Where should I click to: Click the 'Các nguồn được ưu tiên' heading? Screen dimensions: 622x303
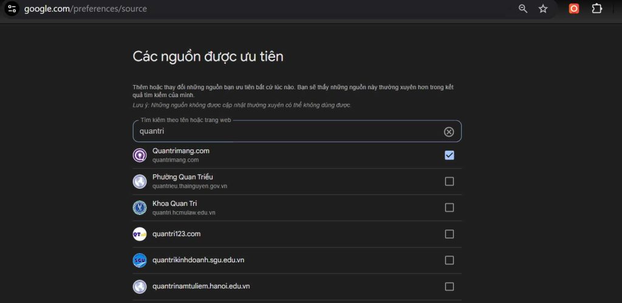tap(208, 56)
